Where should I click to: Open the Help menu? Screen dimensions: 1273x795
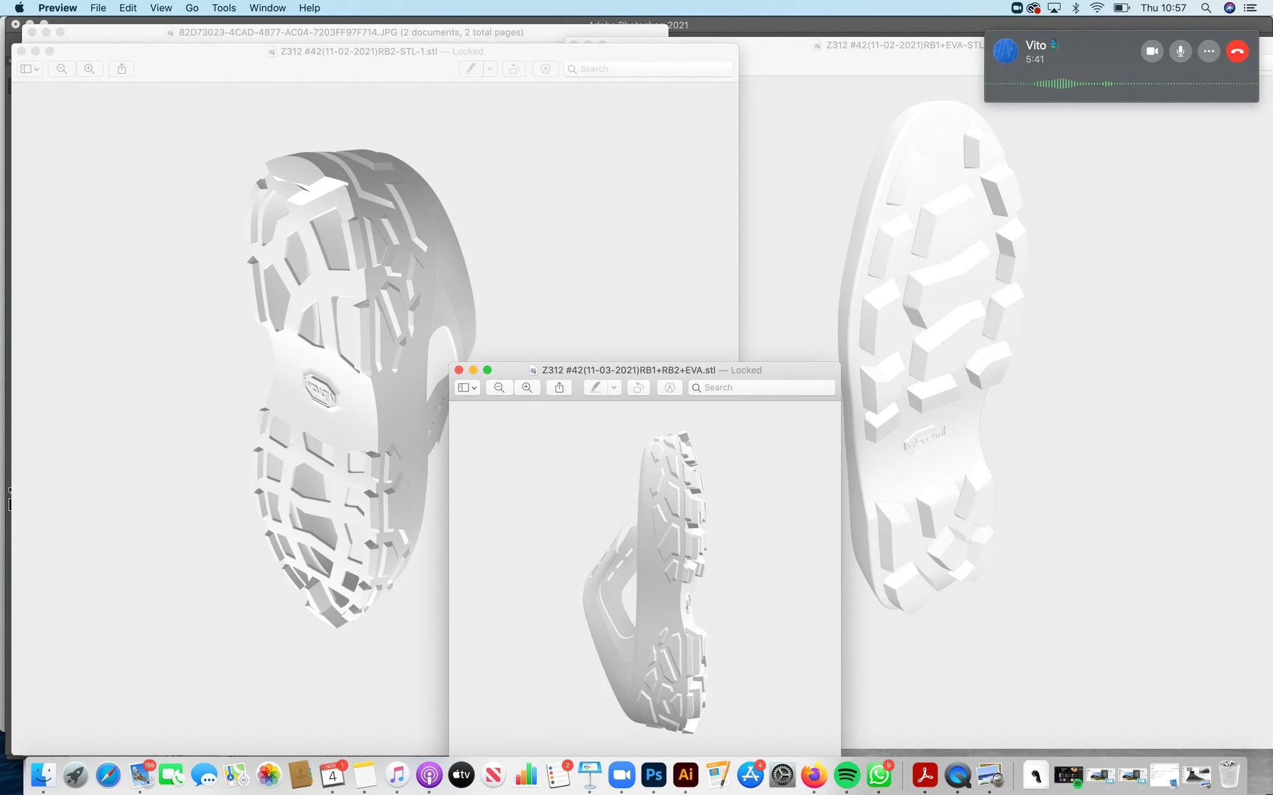(x=310, y=8)
